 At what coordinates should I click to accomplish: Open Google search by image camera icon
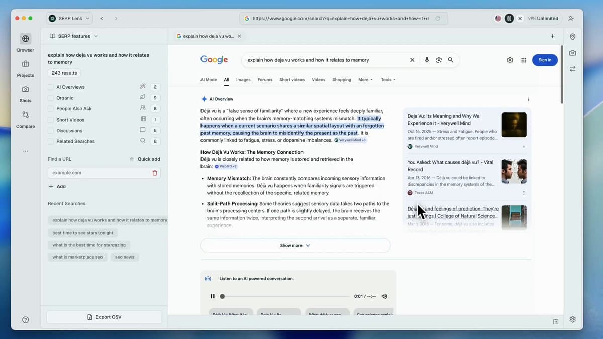[438, 60]
